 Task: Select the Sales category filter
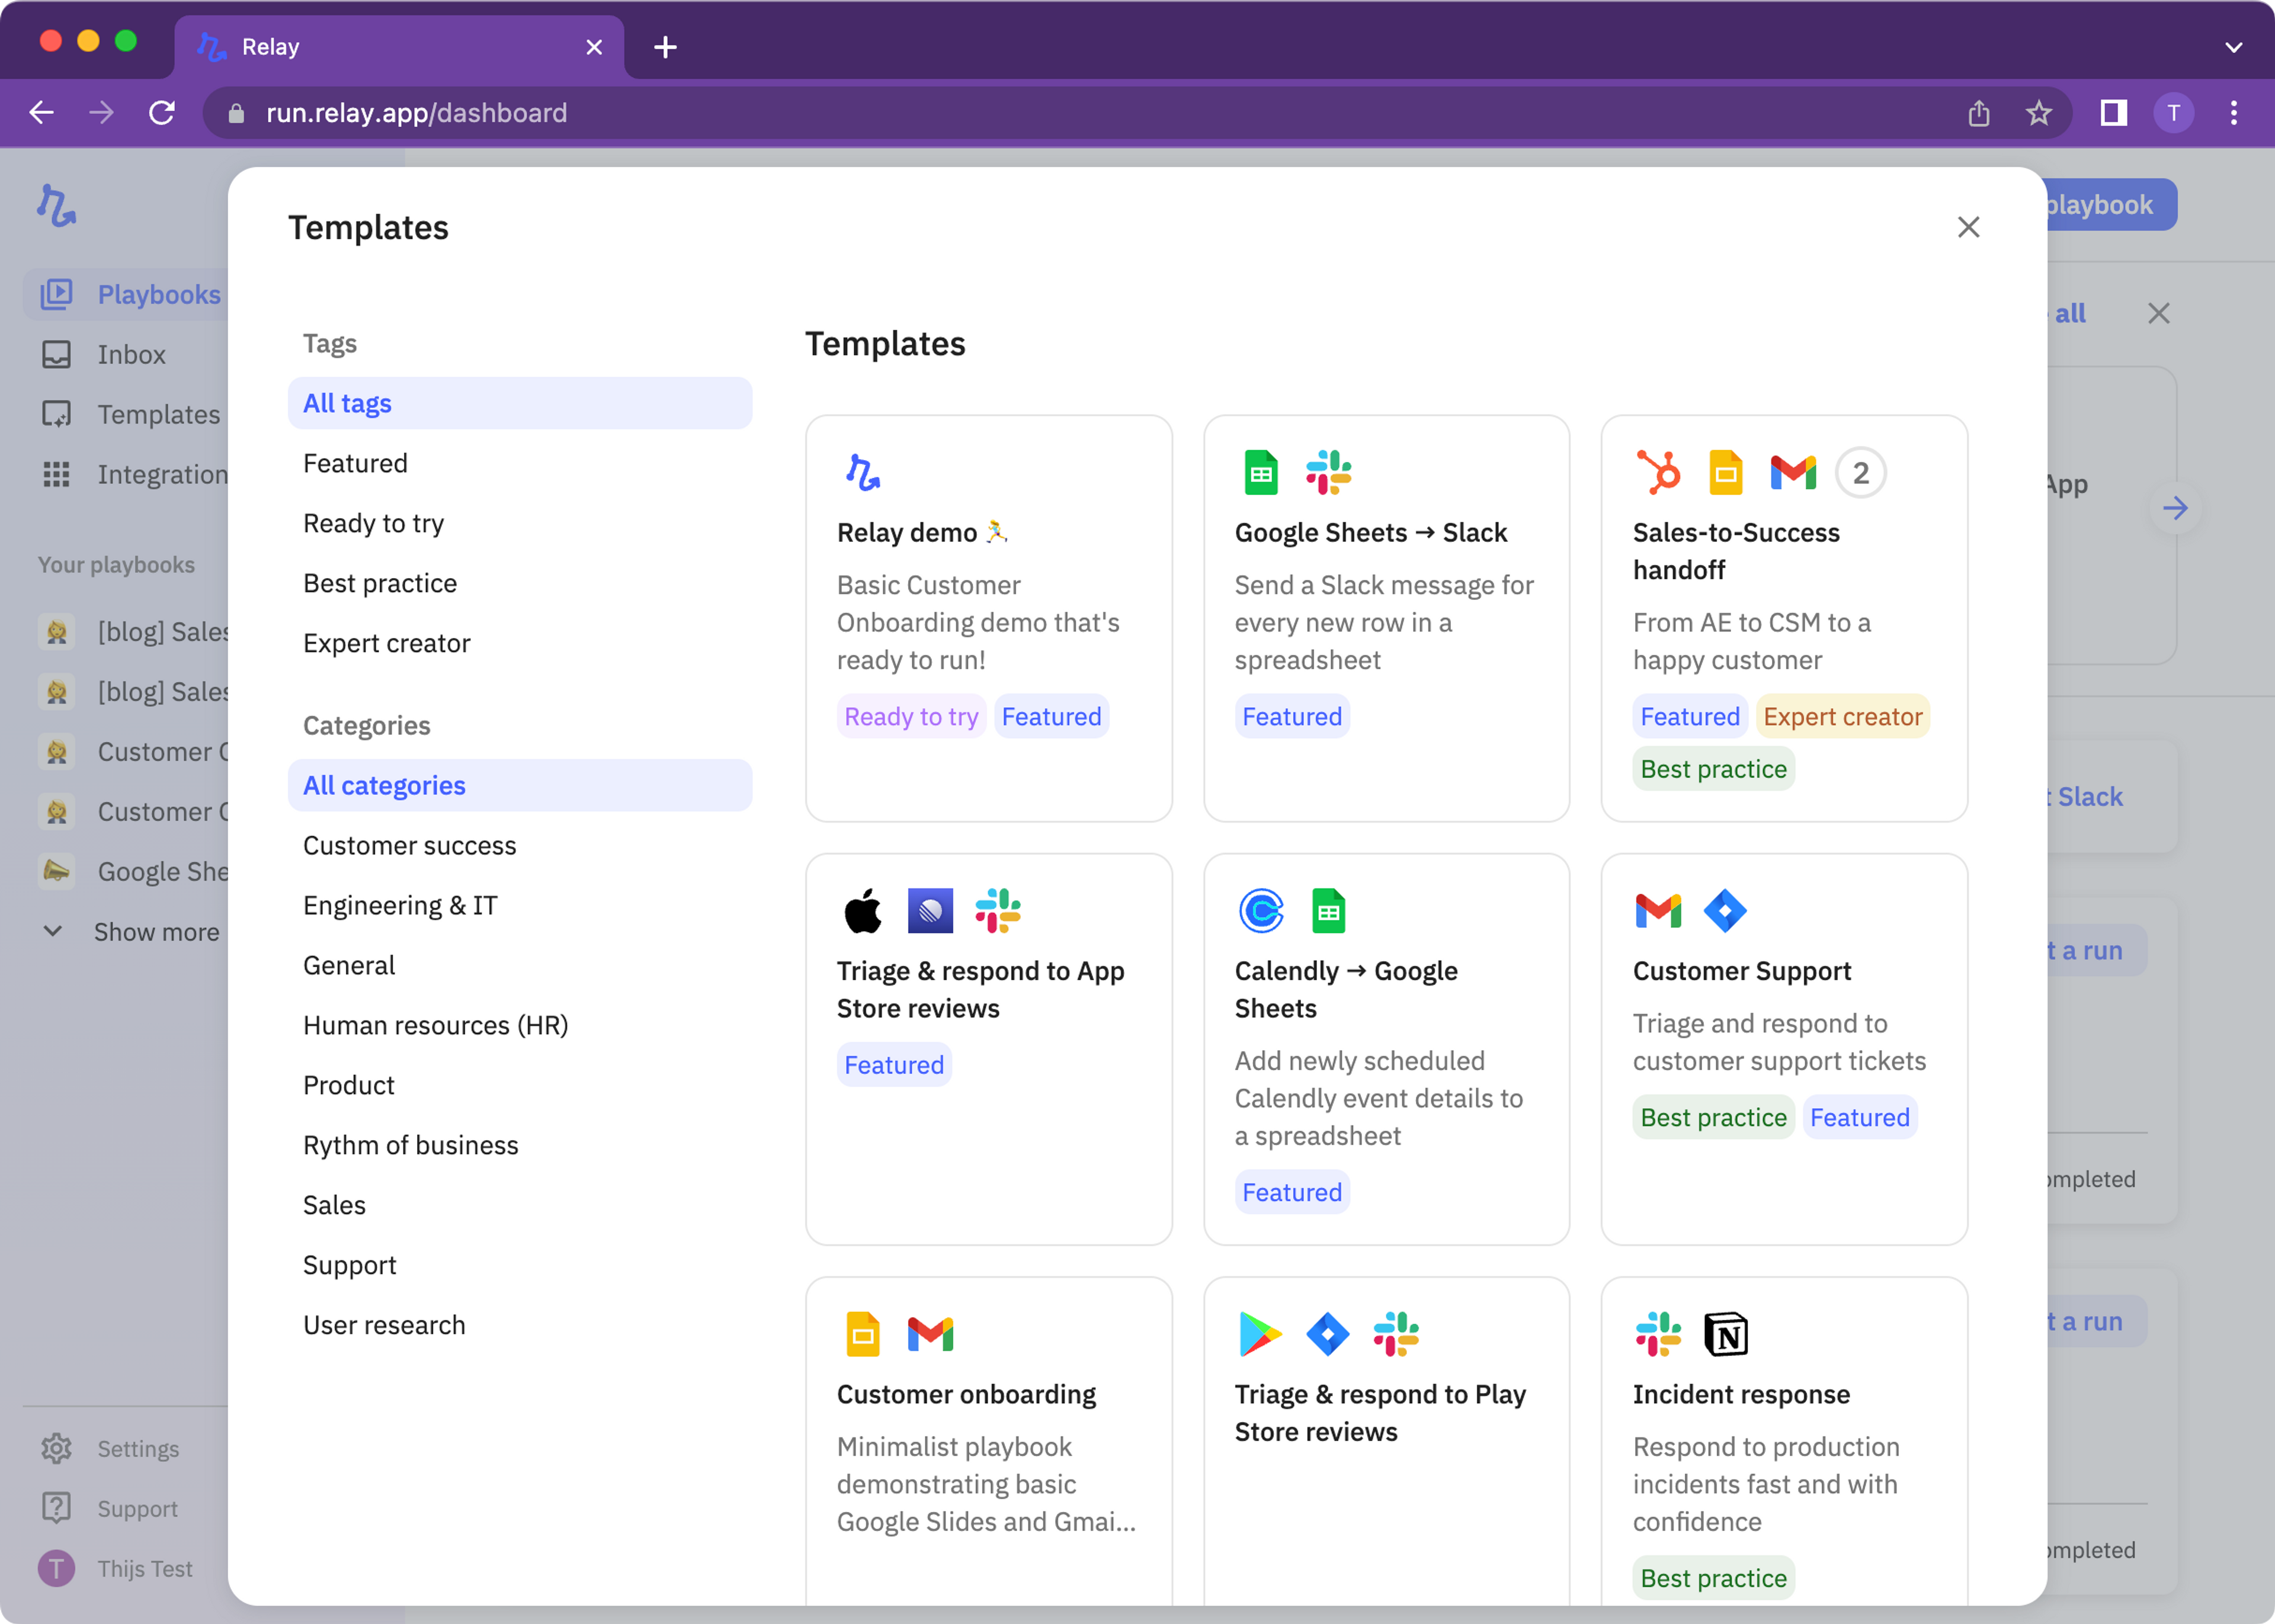point(334,1205)
